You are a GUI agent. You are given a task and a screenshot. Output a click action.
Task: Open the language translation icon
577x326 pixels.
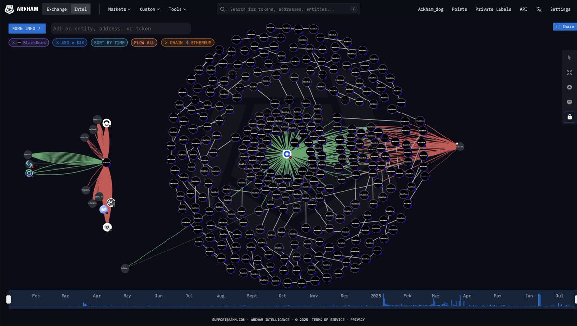click(539, 9)
